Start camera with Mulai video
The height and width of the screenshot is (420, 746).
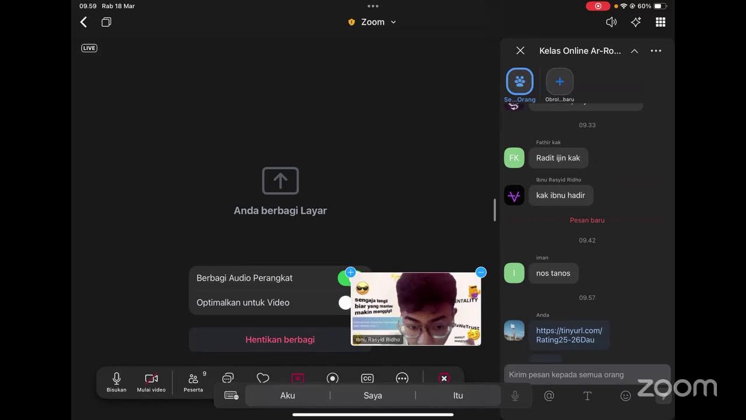[152, 382]
